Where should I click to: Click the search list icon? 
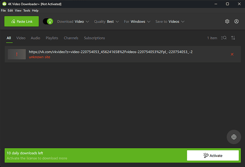tap(224, 38)
